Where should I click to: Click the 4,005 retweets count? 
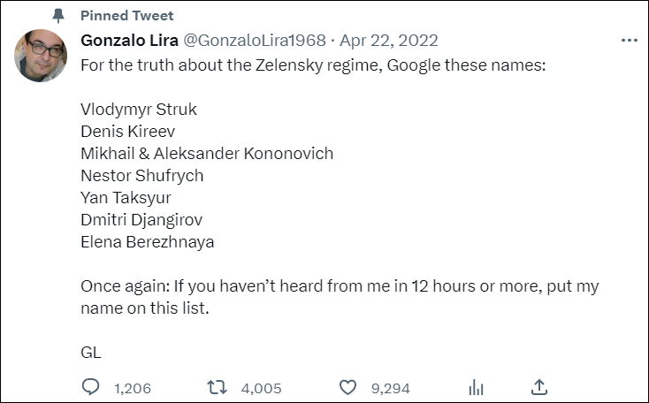pyautogui.click(x=260, y=387)
